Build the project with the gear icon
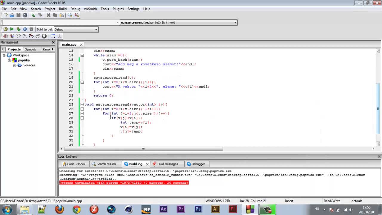 pyautogui.click(x=5, y=29)
